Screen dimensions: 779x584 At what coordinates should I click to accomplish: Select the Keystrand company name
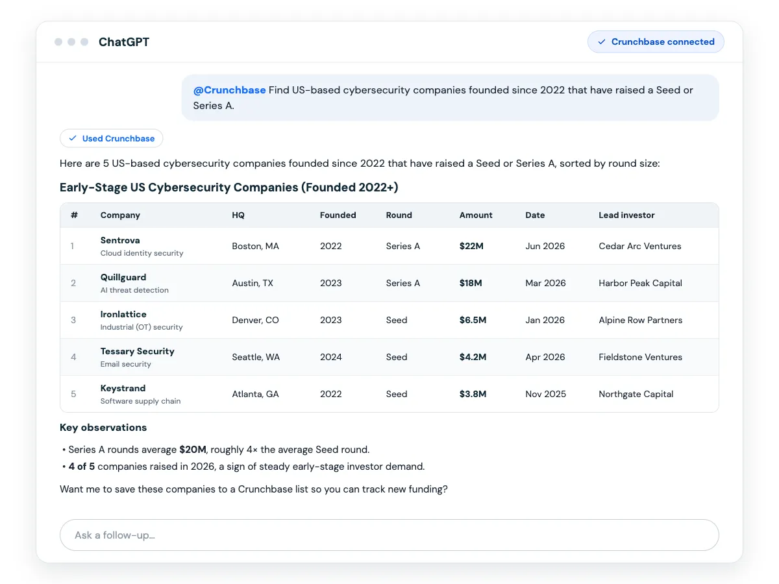point(123,388)
